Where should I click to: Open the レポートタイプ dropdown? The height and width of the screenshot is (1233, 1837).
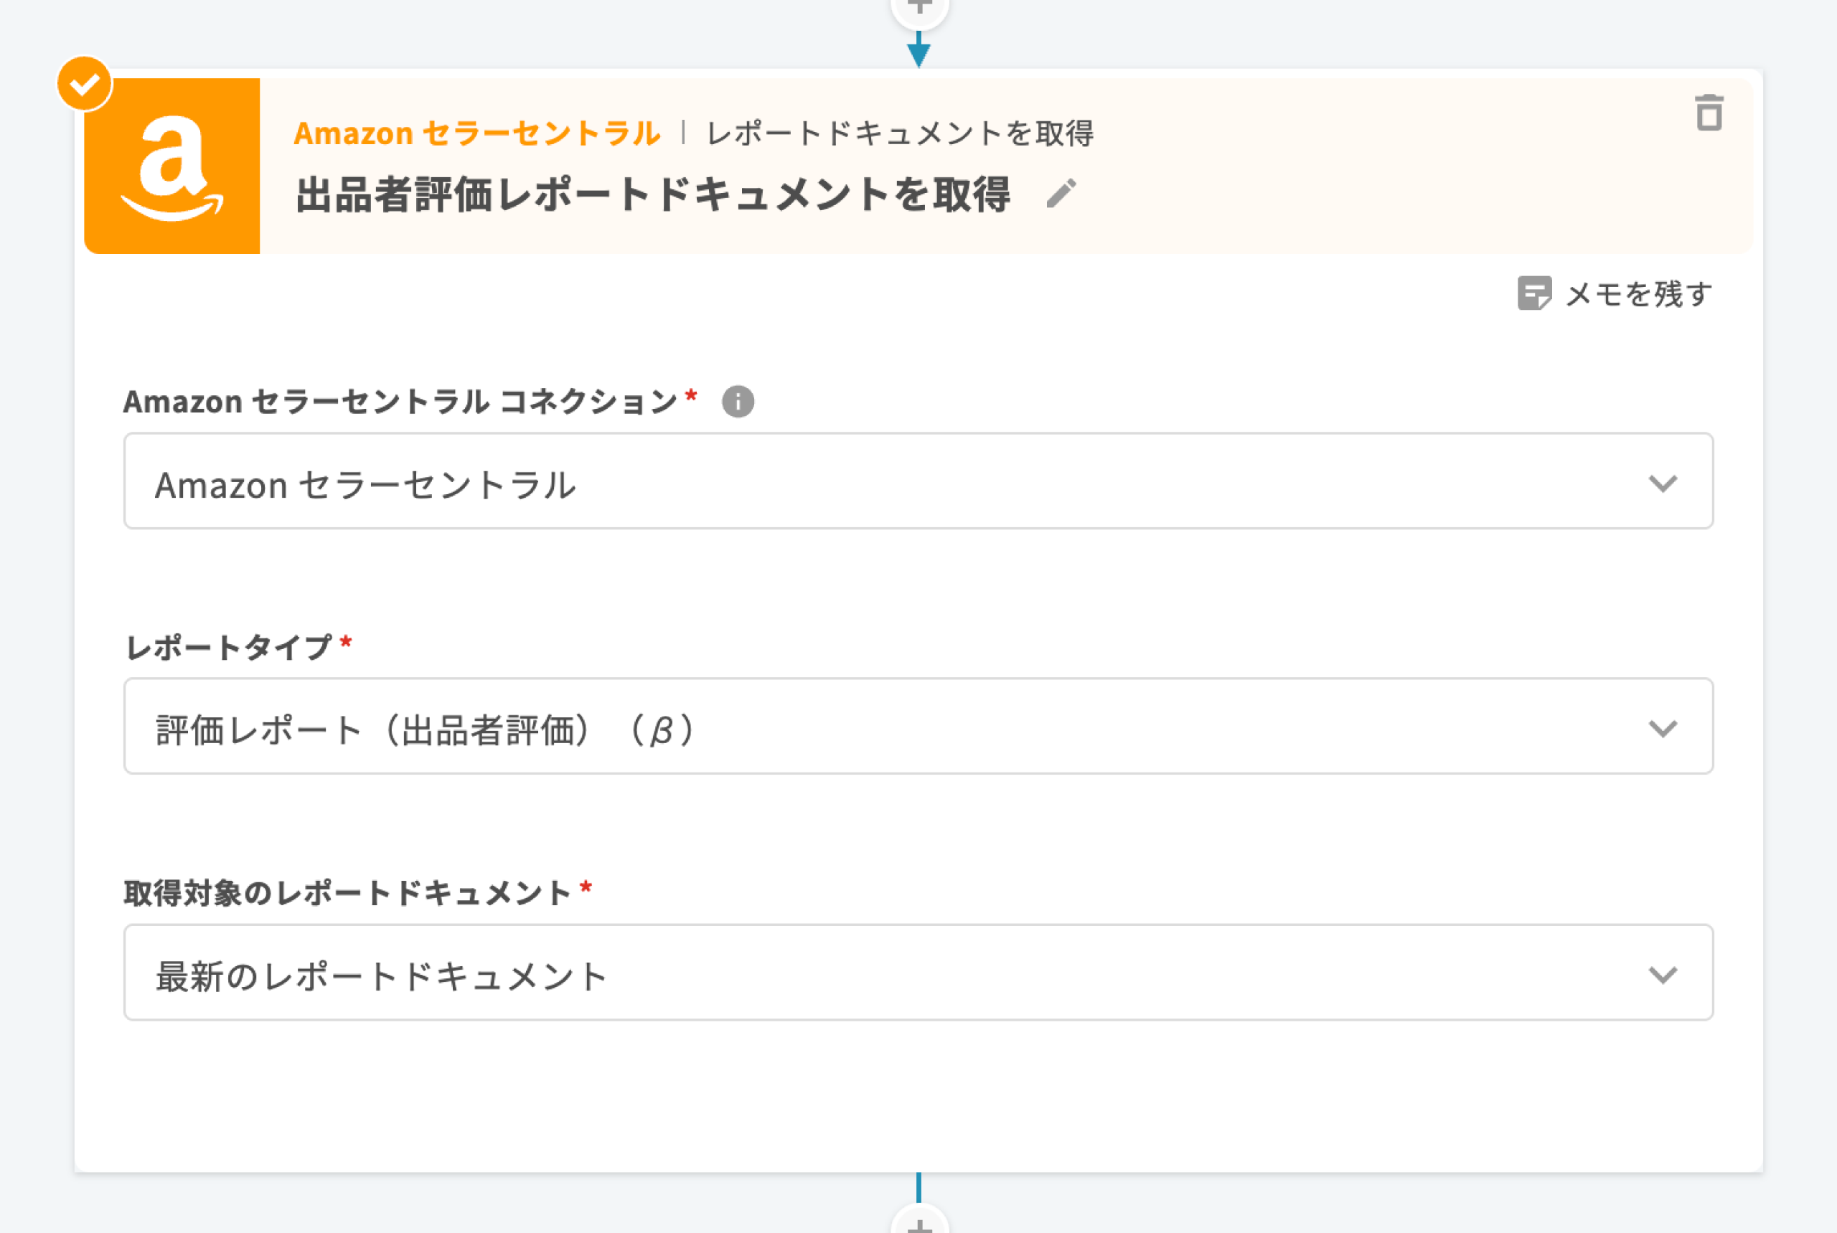pyautogui.click(x=917, y=727)
